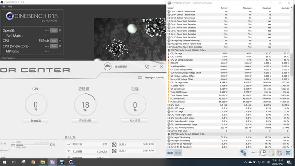295x166 pixels.
Task: Click the 載入狀態 section header
Action: (70, 137)
